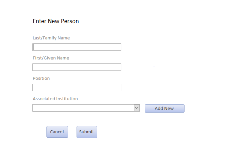
Task: Hit Submit to save the person
Action: tap(87, 132)
